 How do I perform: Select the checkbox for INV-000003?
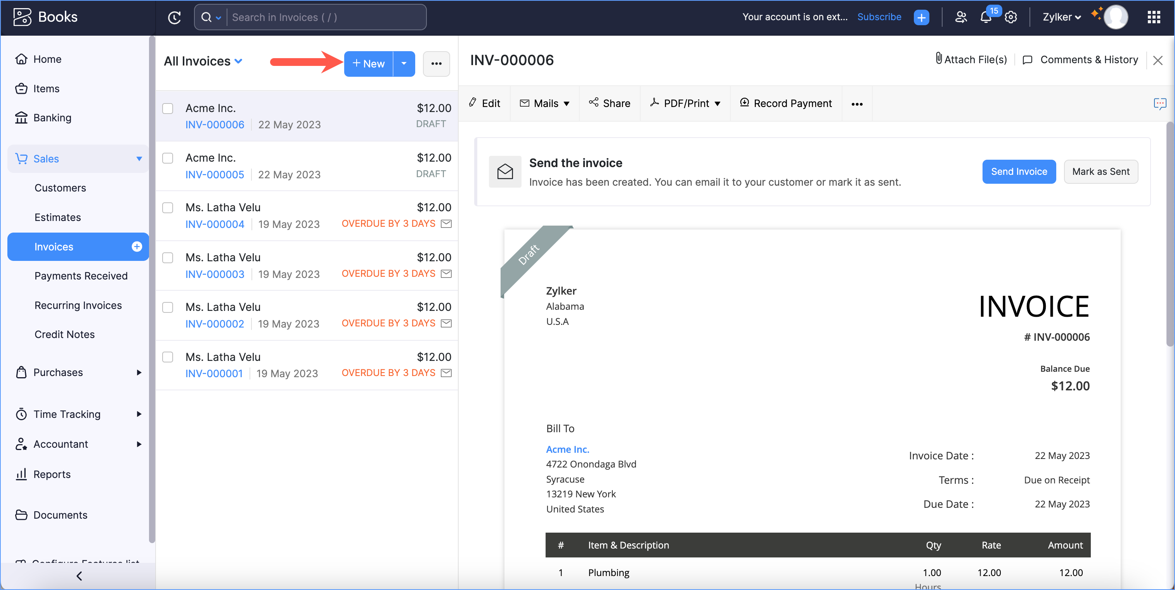(x=168, y=258)
